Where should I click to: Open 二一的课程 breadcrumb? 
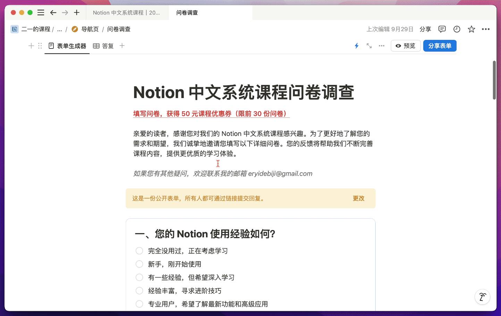[x=36, y=29]
